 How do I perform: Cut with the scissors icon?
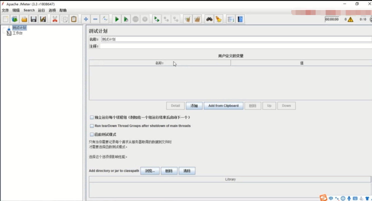55,19
